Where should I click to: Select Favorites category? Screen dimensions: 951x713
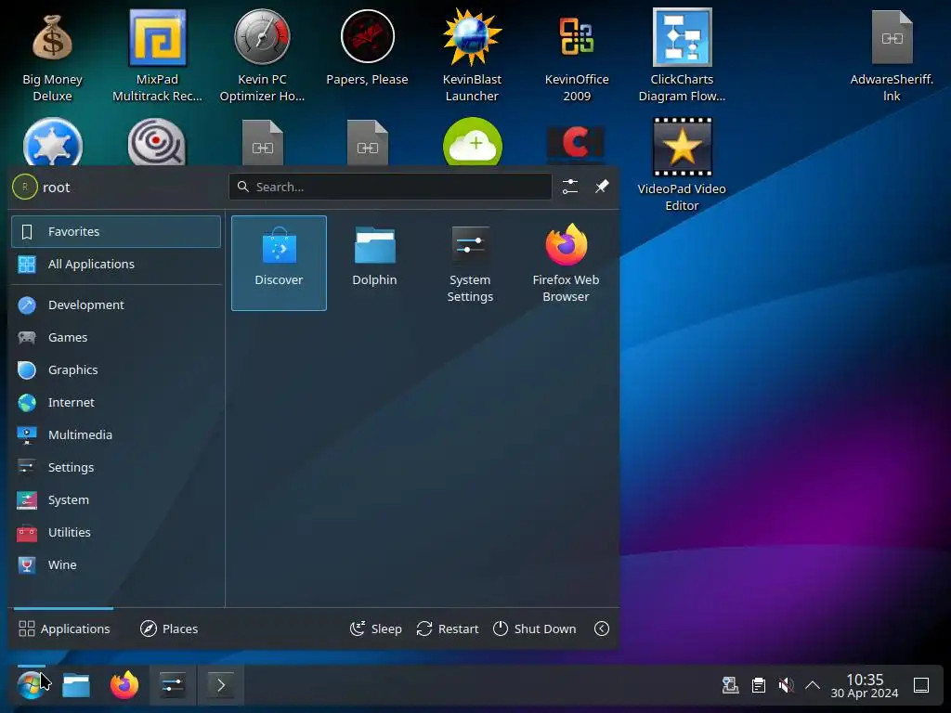coord(116,231)
